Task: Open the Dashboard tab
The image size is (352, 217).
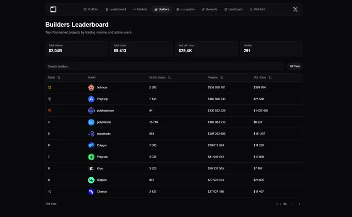Action: (x=233, y=9)
